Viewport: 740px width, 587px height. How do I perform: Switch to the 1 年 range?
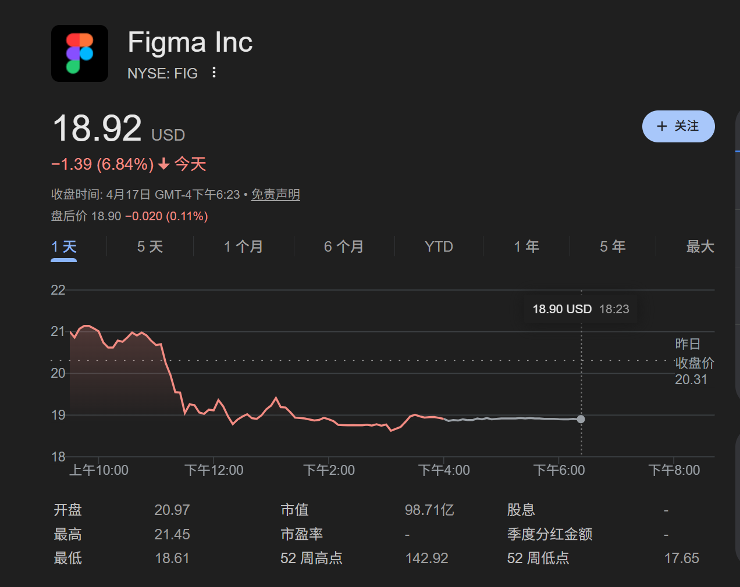(x=526, y=246)
